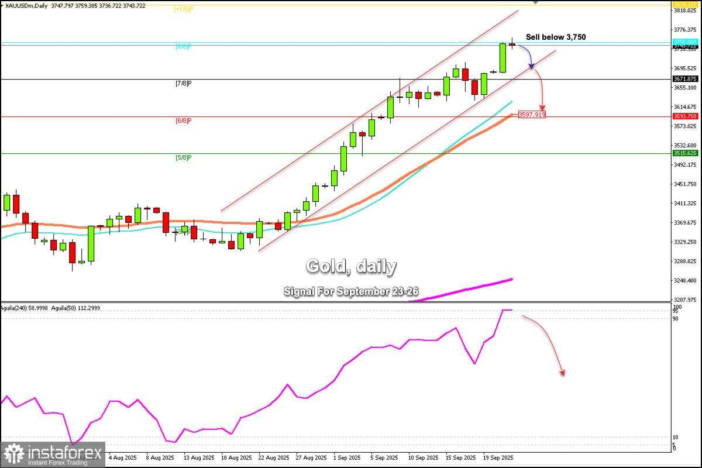Image resolution: width=702 pixels, height=468 pixels.
Task: Click the 19 Sep 2025 date label on the axis
Action: coord(497,458)
